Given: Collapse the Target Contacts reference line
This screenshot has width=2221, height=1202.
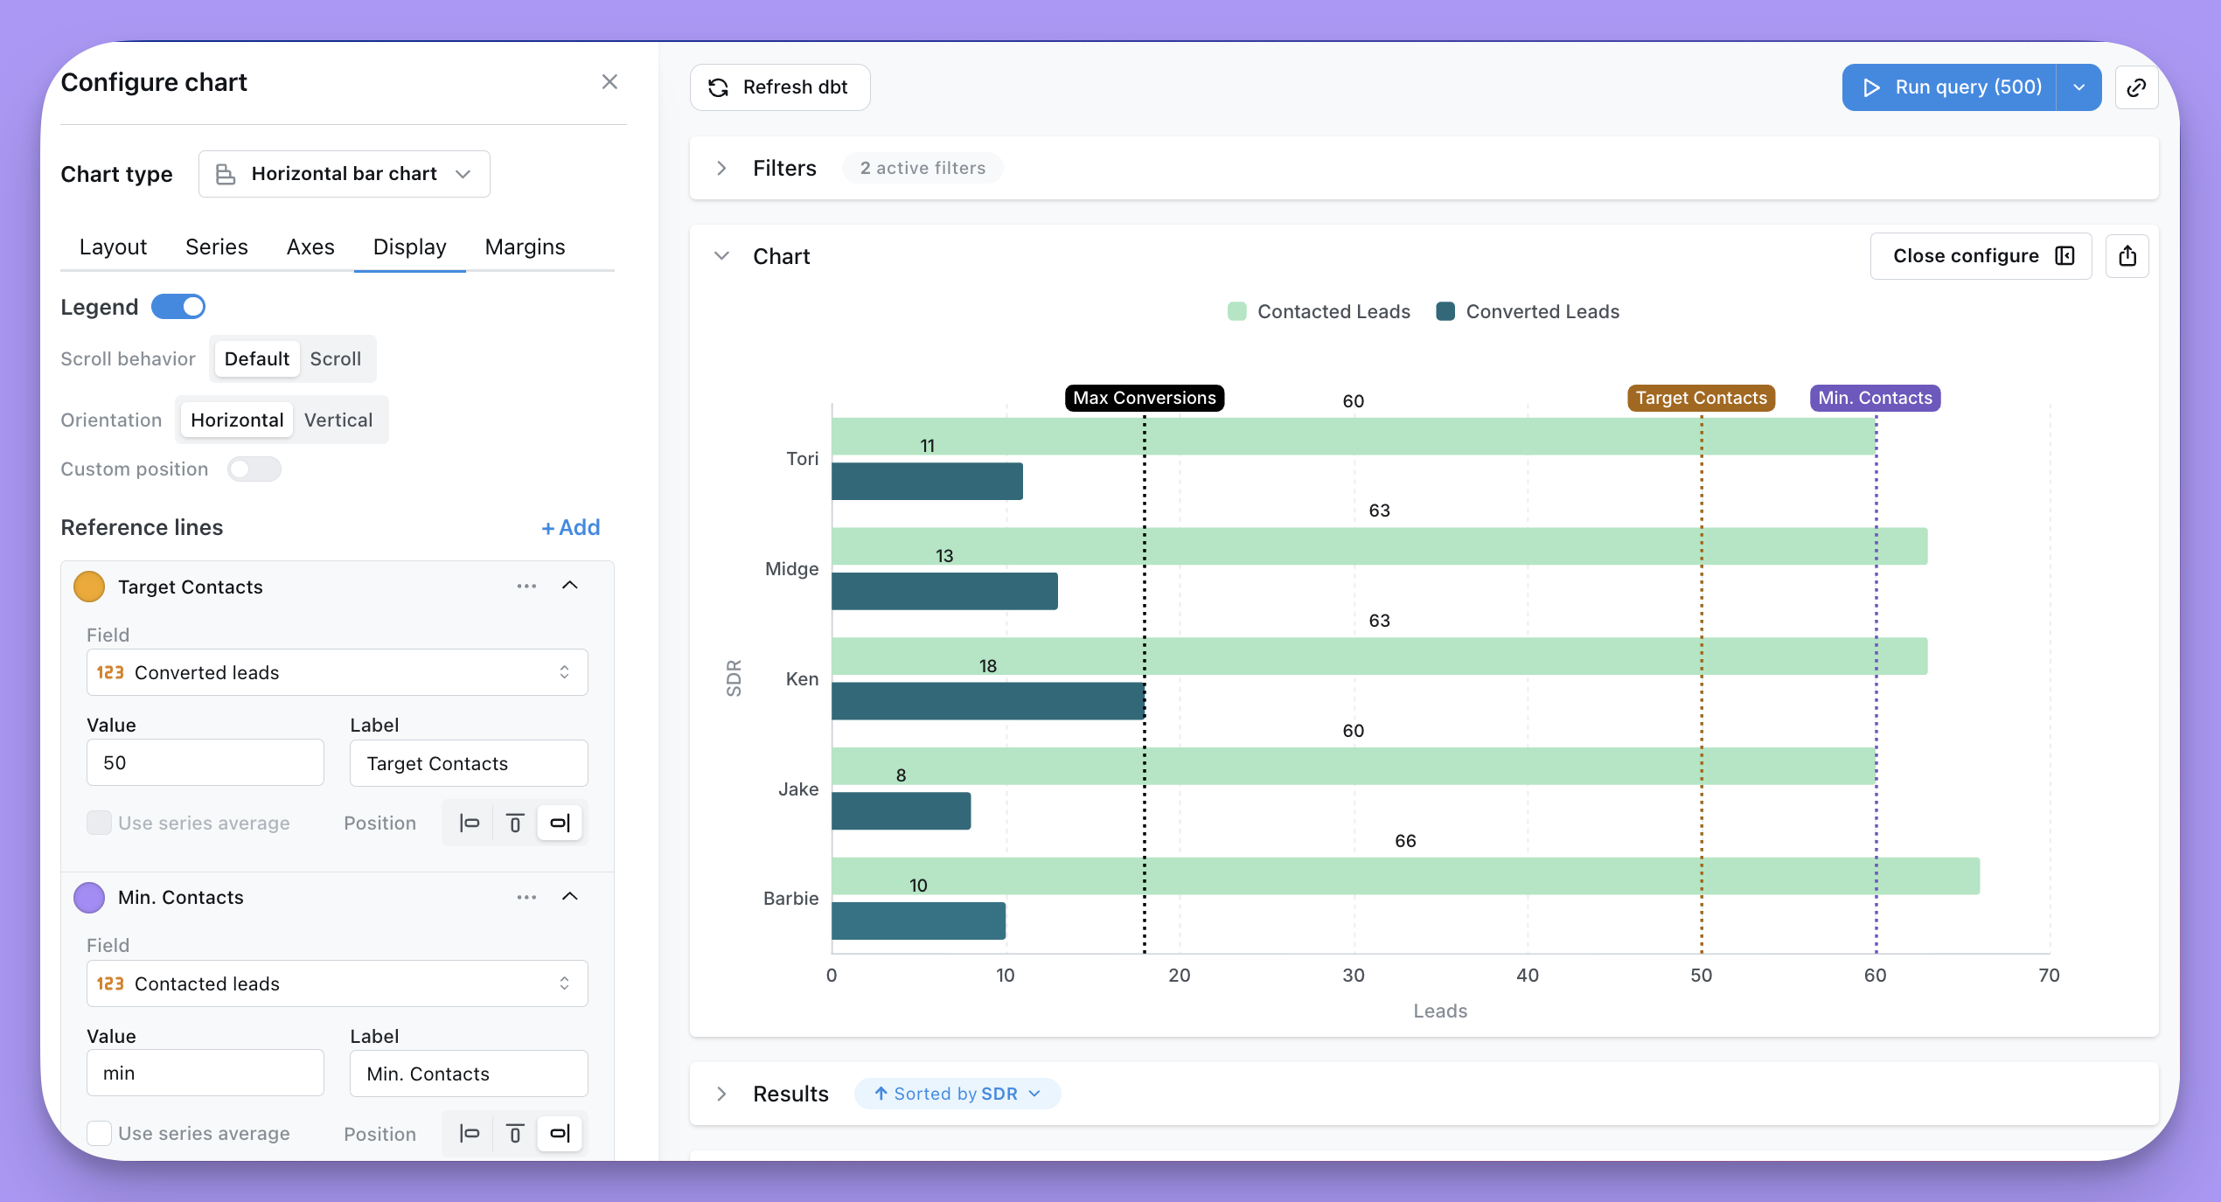Looking at the screenshot, I should [x=570, y=586].
